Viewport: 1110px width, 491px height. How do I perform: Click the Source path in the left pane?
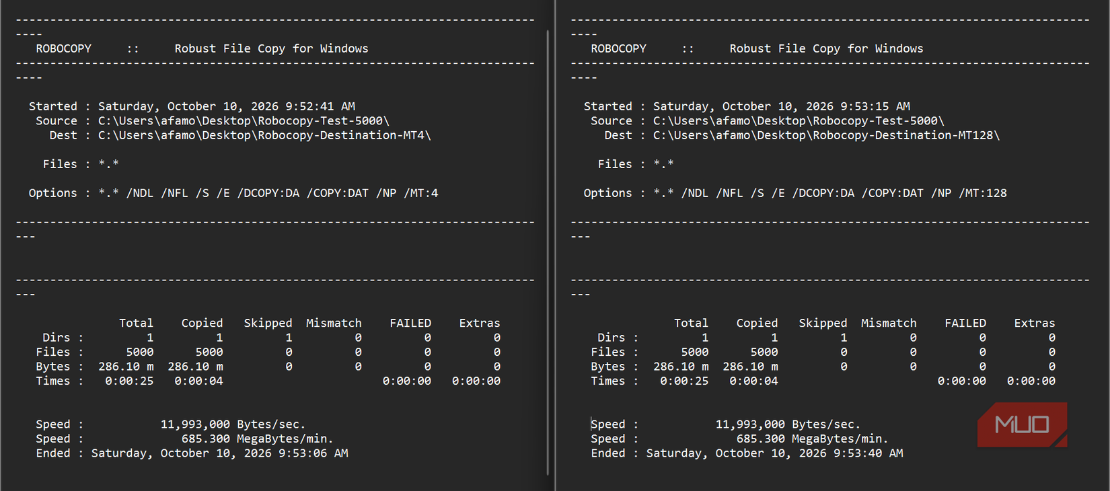pos(244,121)
